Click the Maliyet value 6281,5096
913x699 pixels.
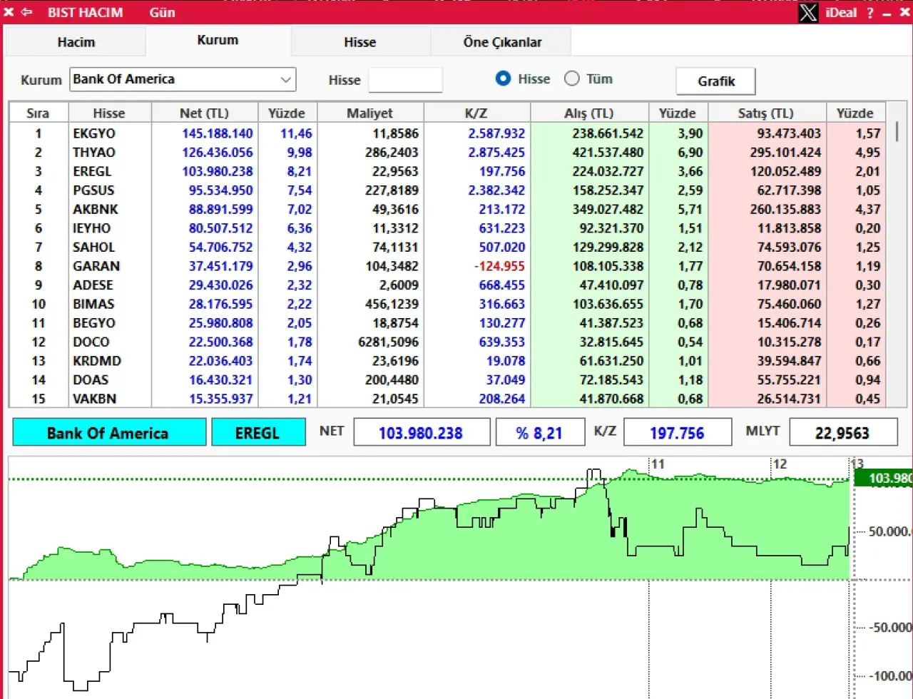pos(389,342)
